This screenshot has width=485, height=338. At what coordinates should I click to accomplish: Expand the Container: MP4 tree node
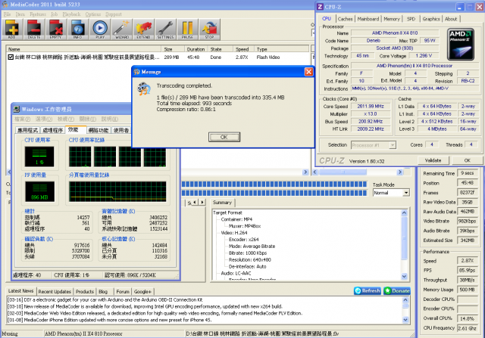click(x=236, y=219)
